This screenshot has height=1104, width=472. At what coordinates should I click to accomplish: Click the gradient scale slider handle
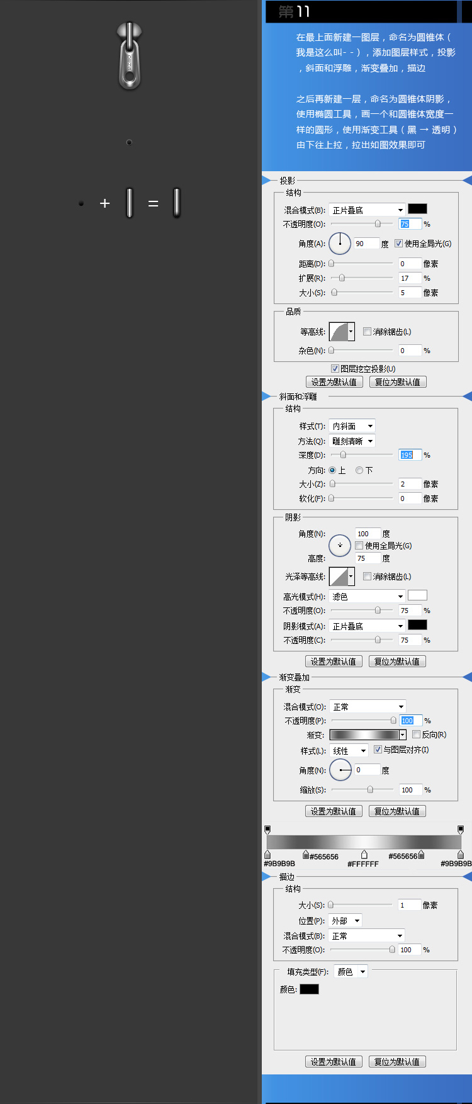pos(370,789)
